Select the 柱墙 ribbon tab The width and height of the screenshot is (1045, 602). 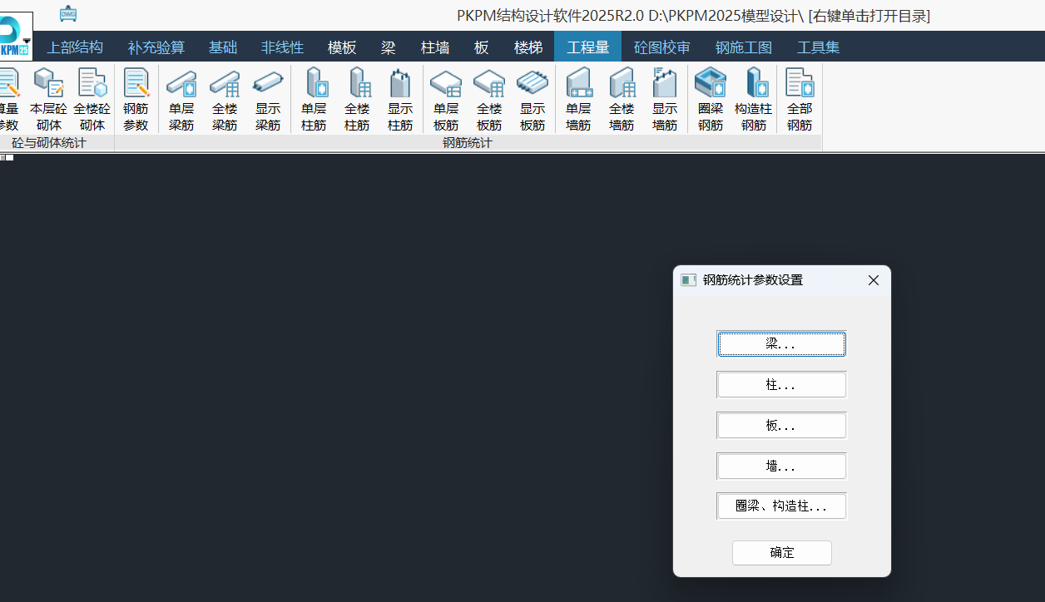435,47
